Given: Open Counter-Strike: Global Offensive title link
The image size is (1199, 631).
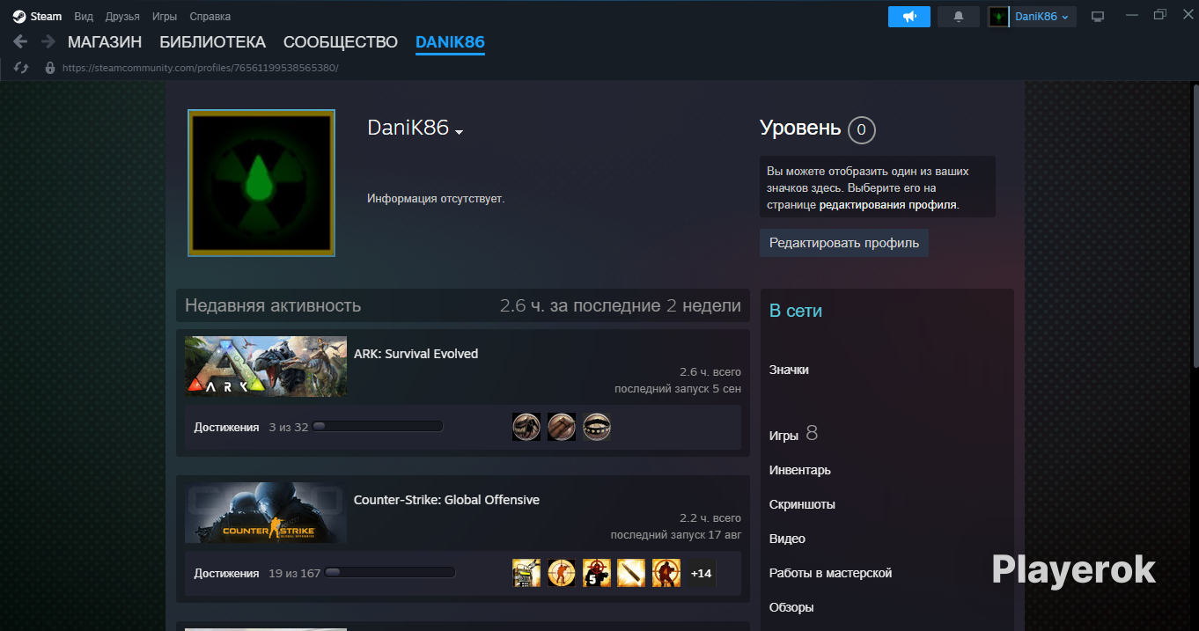Looking at the screenshot, I should (446, 500).
